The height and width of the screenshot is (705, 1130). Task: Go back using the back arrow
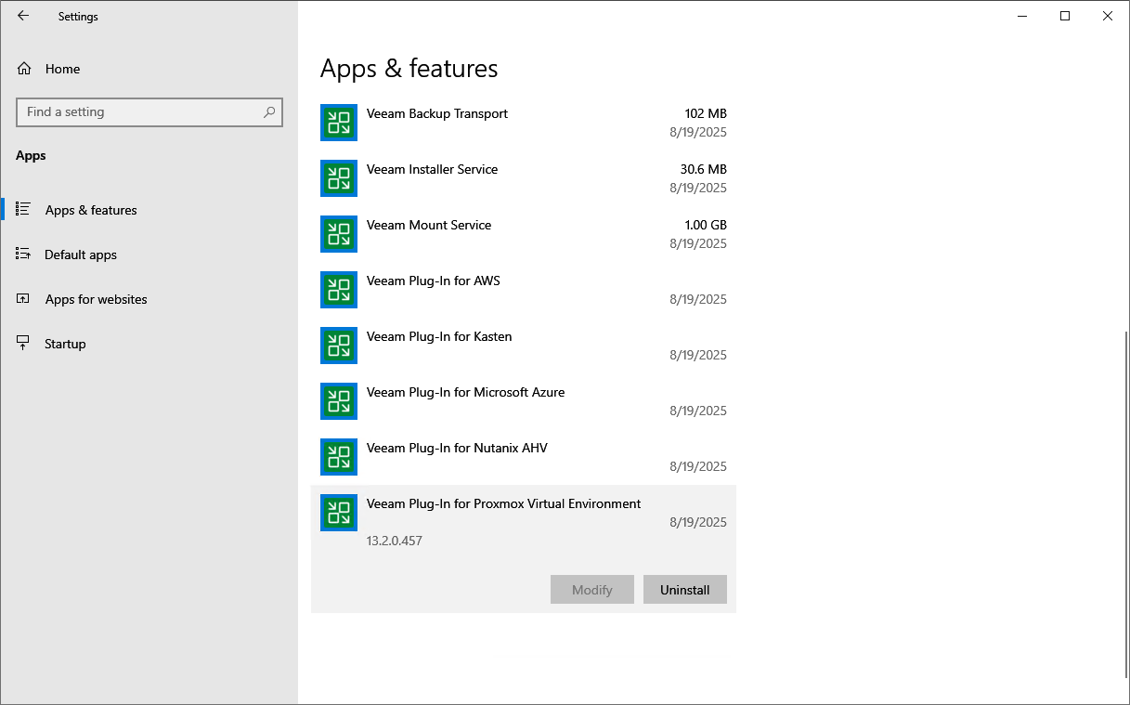(23, 16)
